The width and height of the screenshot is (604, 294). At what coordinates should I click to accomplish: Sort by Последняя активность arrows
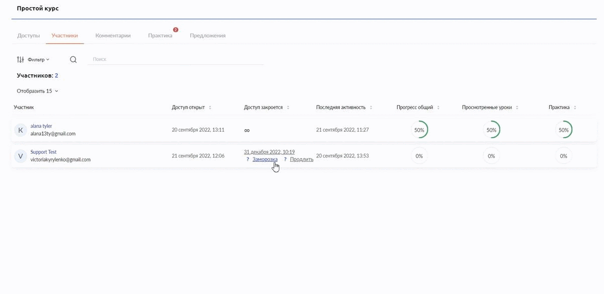[371, 108]
